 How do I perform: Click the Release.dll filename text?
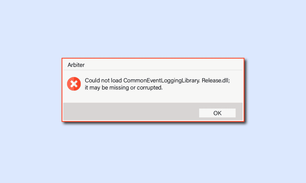coord(216,81)
